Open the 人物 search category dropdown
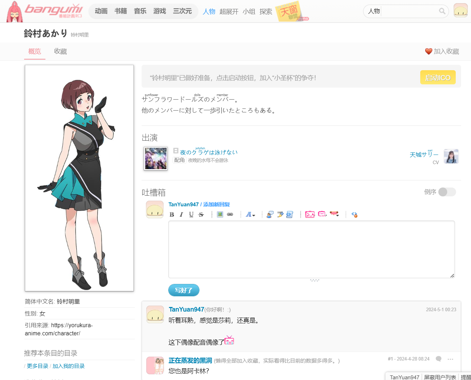This screenshot has height=380, width=471. coord(374,11)
